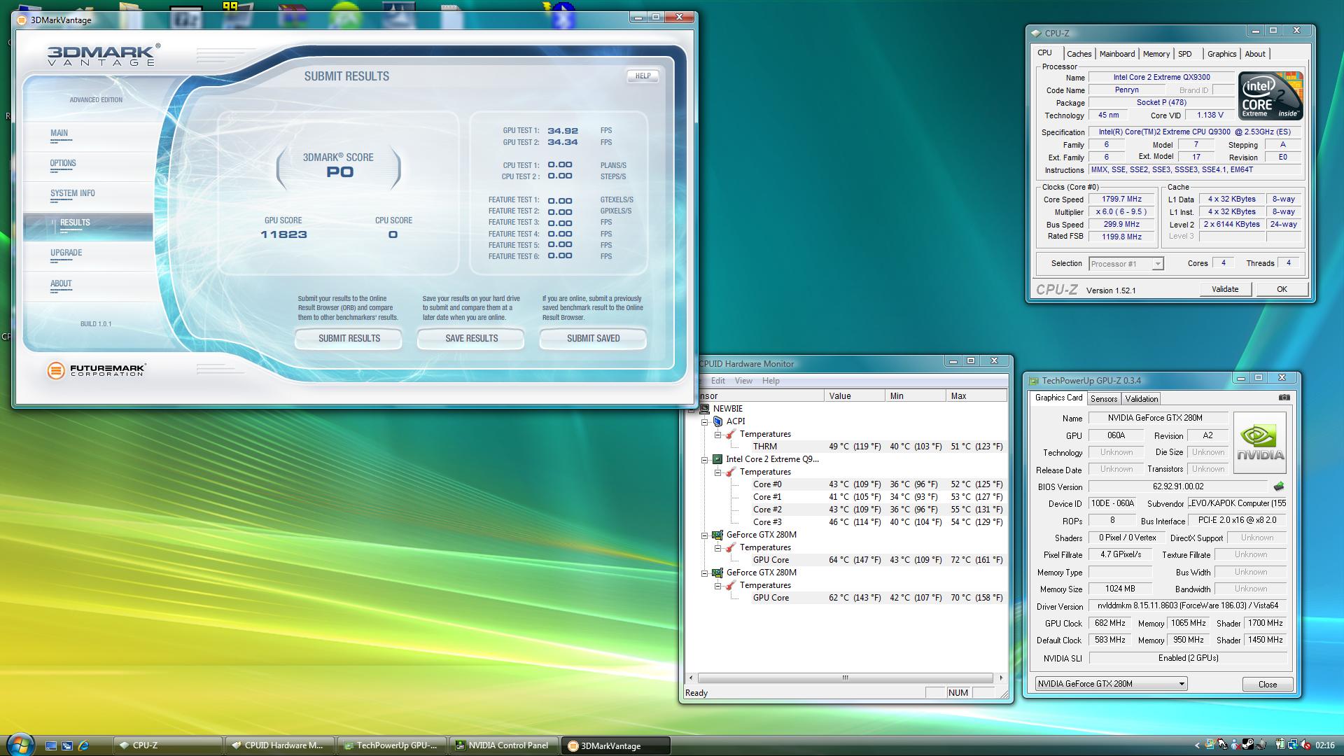Image resolution: width=1344 pixels, height=756 pixels.
Task: Show hidden tray icons arrow
Action: (1198, 745)
